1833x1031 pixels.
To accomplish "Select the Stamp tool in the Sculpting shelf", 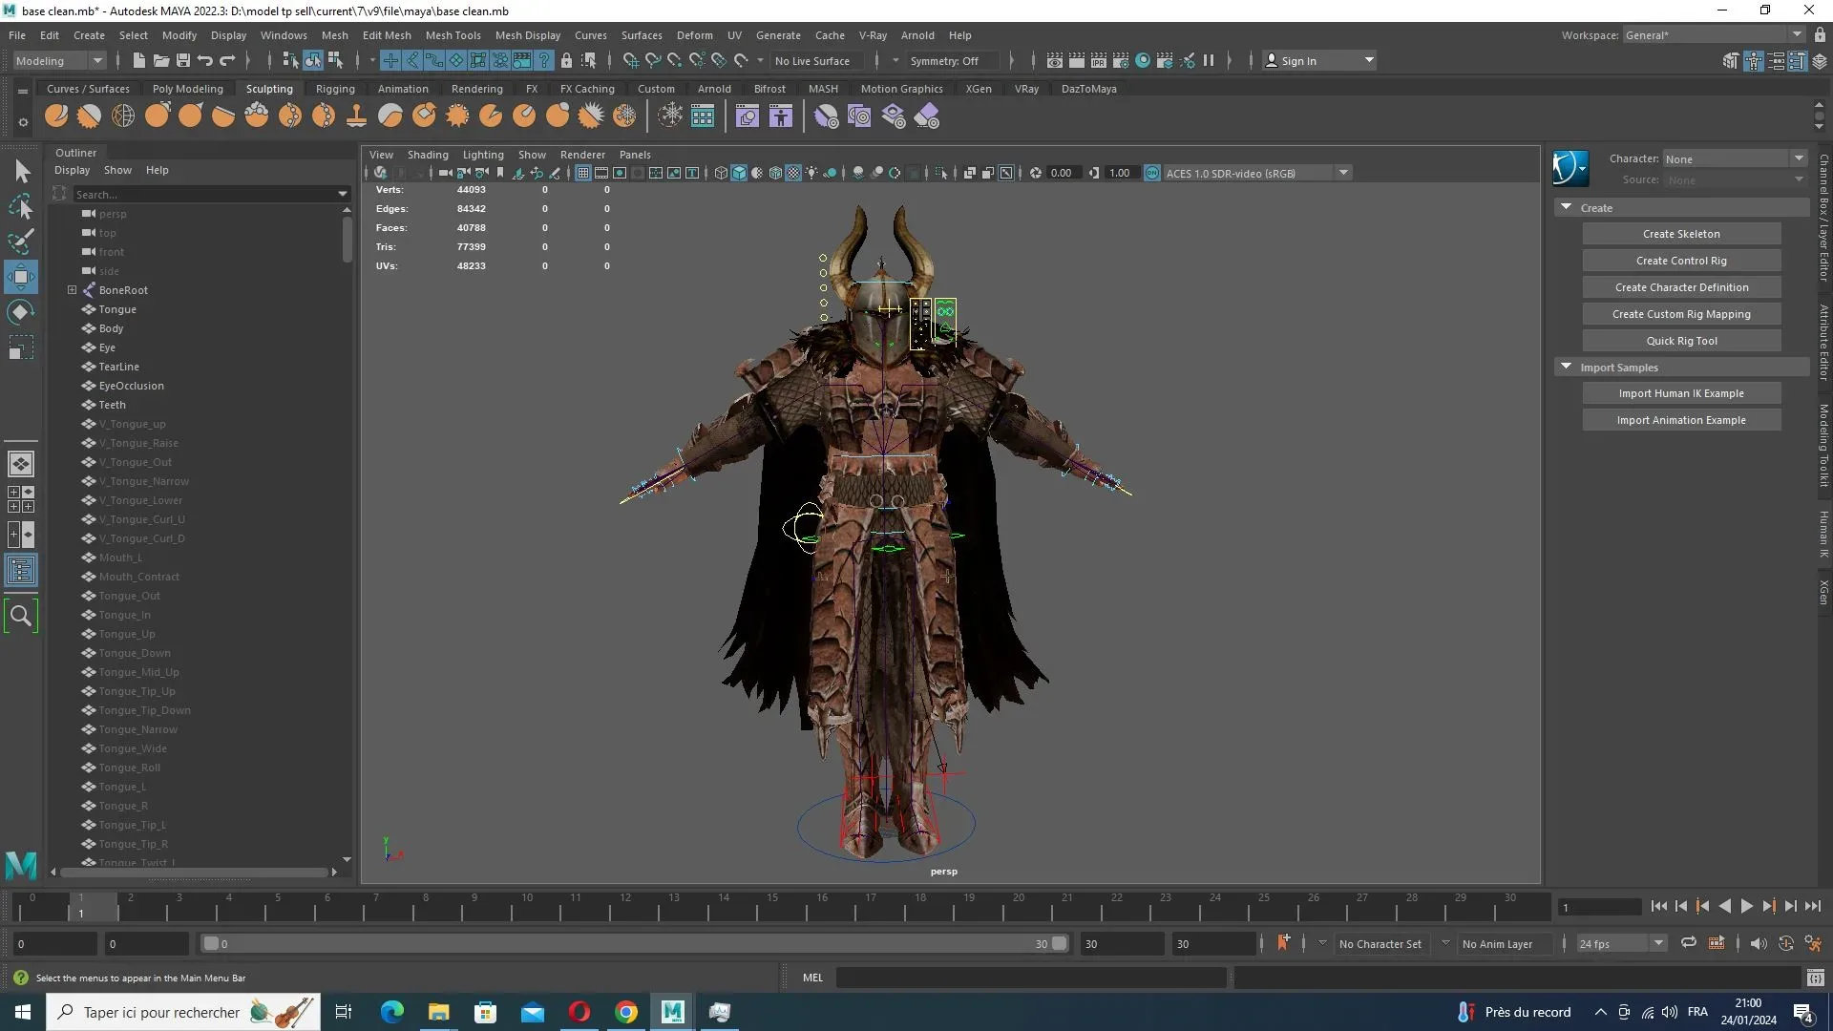I will pos(356,116).
